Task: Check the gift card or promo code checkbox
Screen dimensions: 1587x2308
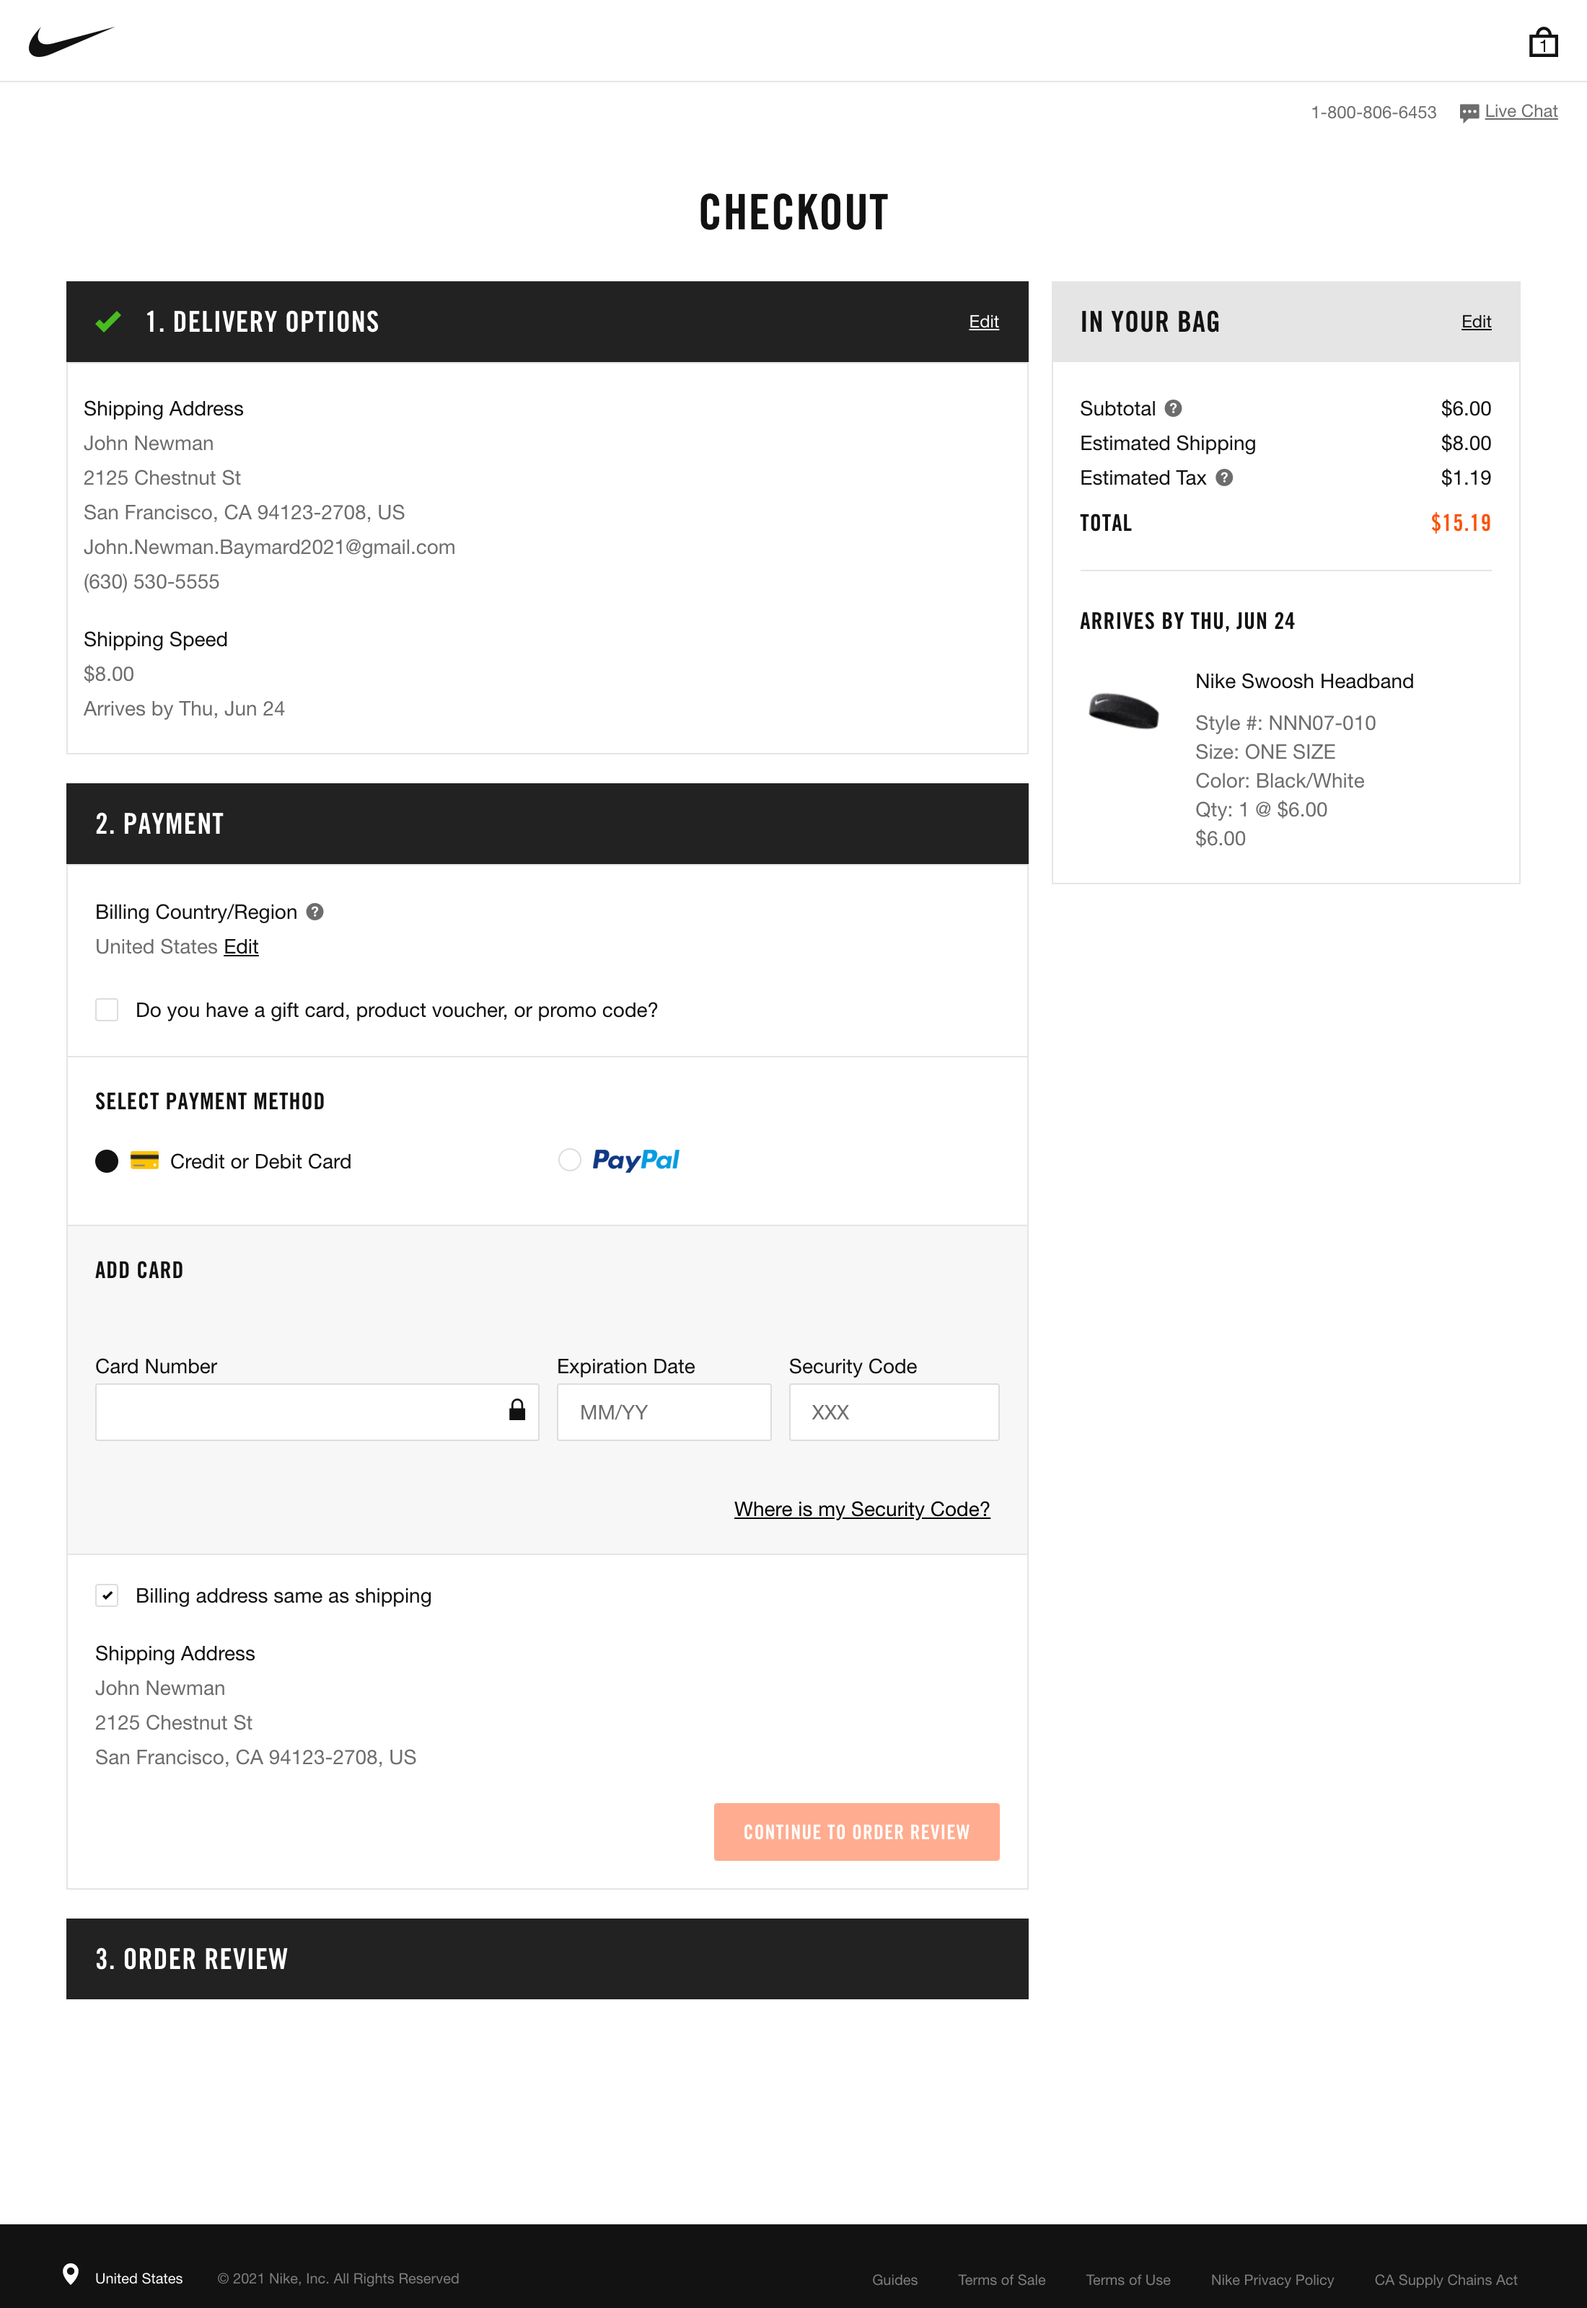Action: (106, 1010)
